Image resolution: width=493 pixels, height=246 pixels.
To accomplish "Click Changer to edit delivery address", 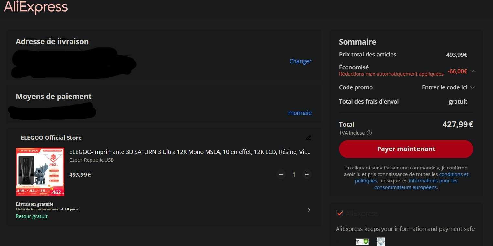I will [300, 61].
